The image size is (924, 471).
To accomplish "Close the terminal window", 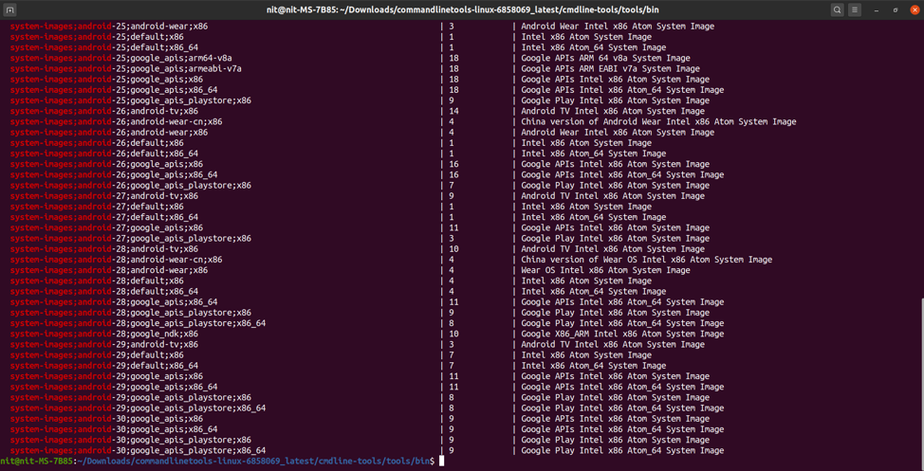I will [915, 9].
